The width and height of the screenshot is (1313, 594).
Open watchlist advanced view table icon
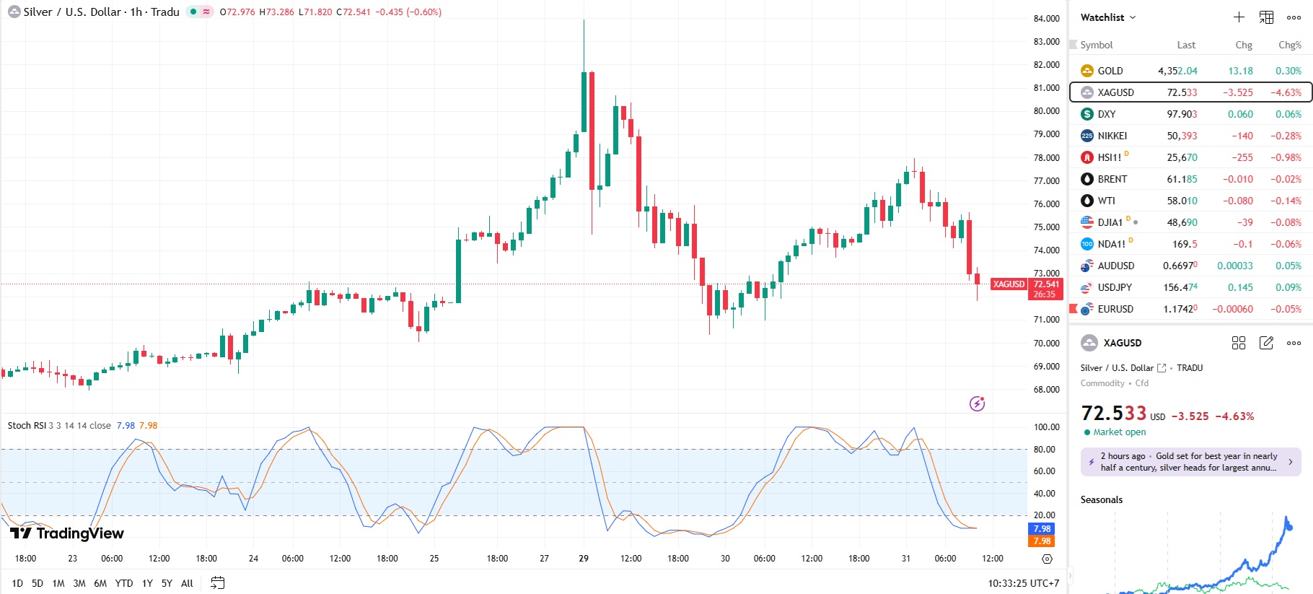[1266, 17]
